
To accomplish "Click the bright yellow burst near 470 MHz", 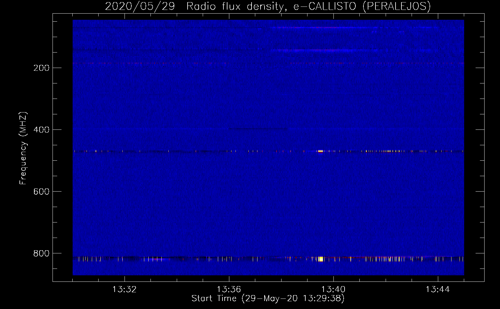I will (320, 151).
